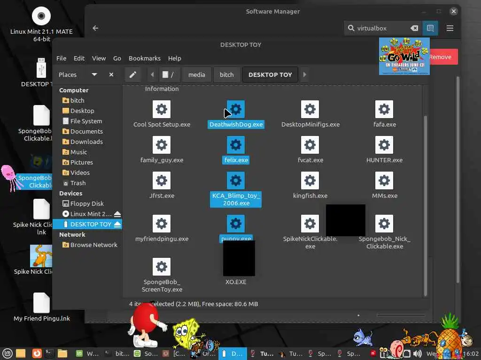Select Jfrst.exe file icon
481x360 pixels.
[162, 180]
